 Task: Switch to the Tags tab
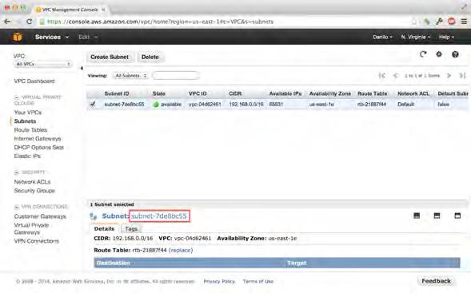click(x=131, y=228)
